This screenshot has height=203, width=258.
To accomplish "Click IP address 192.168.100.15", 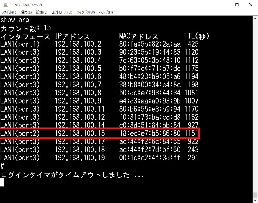I will (80, 133).
